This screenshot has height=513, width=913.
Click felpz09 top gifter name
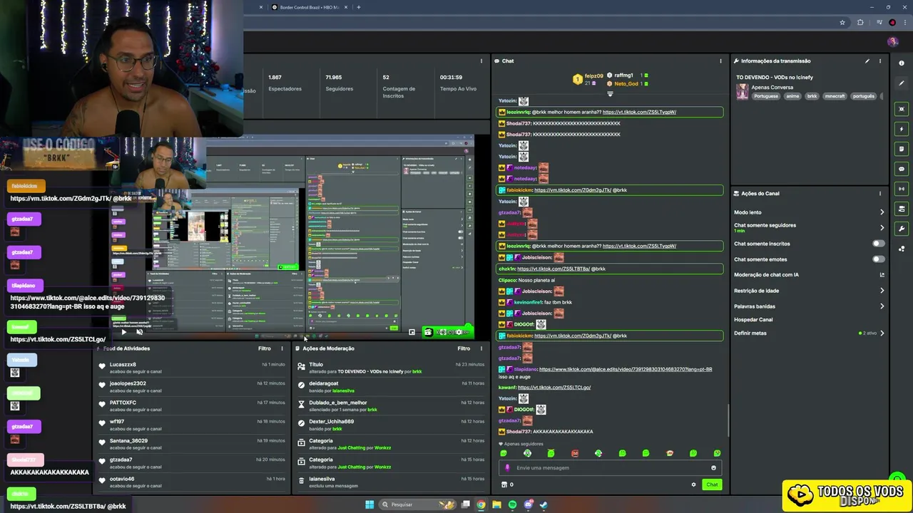594,76
